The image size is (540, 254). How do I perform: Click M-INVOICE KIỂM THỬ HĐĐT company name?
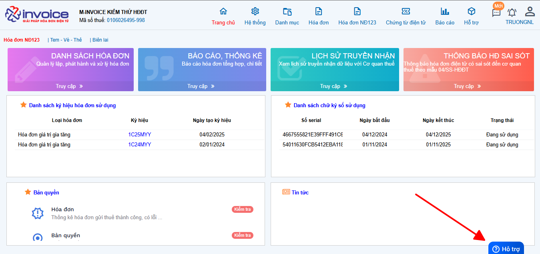point(113,12)
